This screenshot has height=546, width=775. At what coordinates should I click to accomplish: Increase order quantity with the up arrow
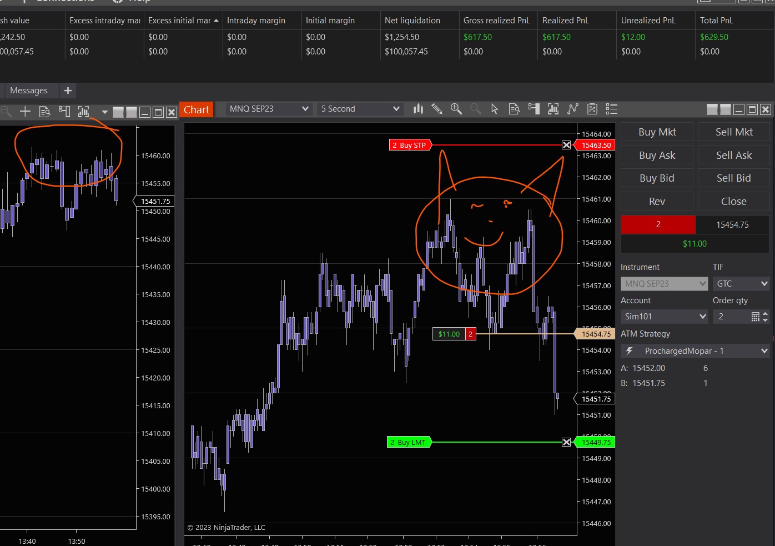click(766, 314)
